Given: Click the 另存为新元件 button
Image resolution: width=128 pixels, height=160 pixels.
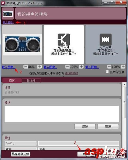Looking at the screenshot, I should pos(20,154).
